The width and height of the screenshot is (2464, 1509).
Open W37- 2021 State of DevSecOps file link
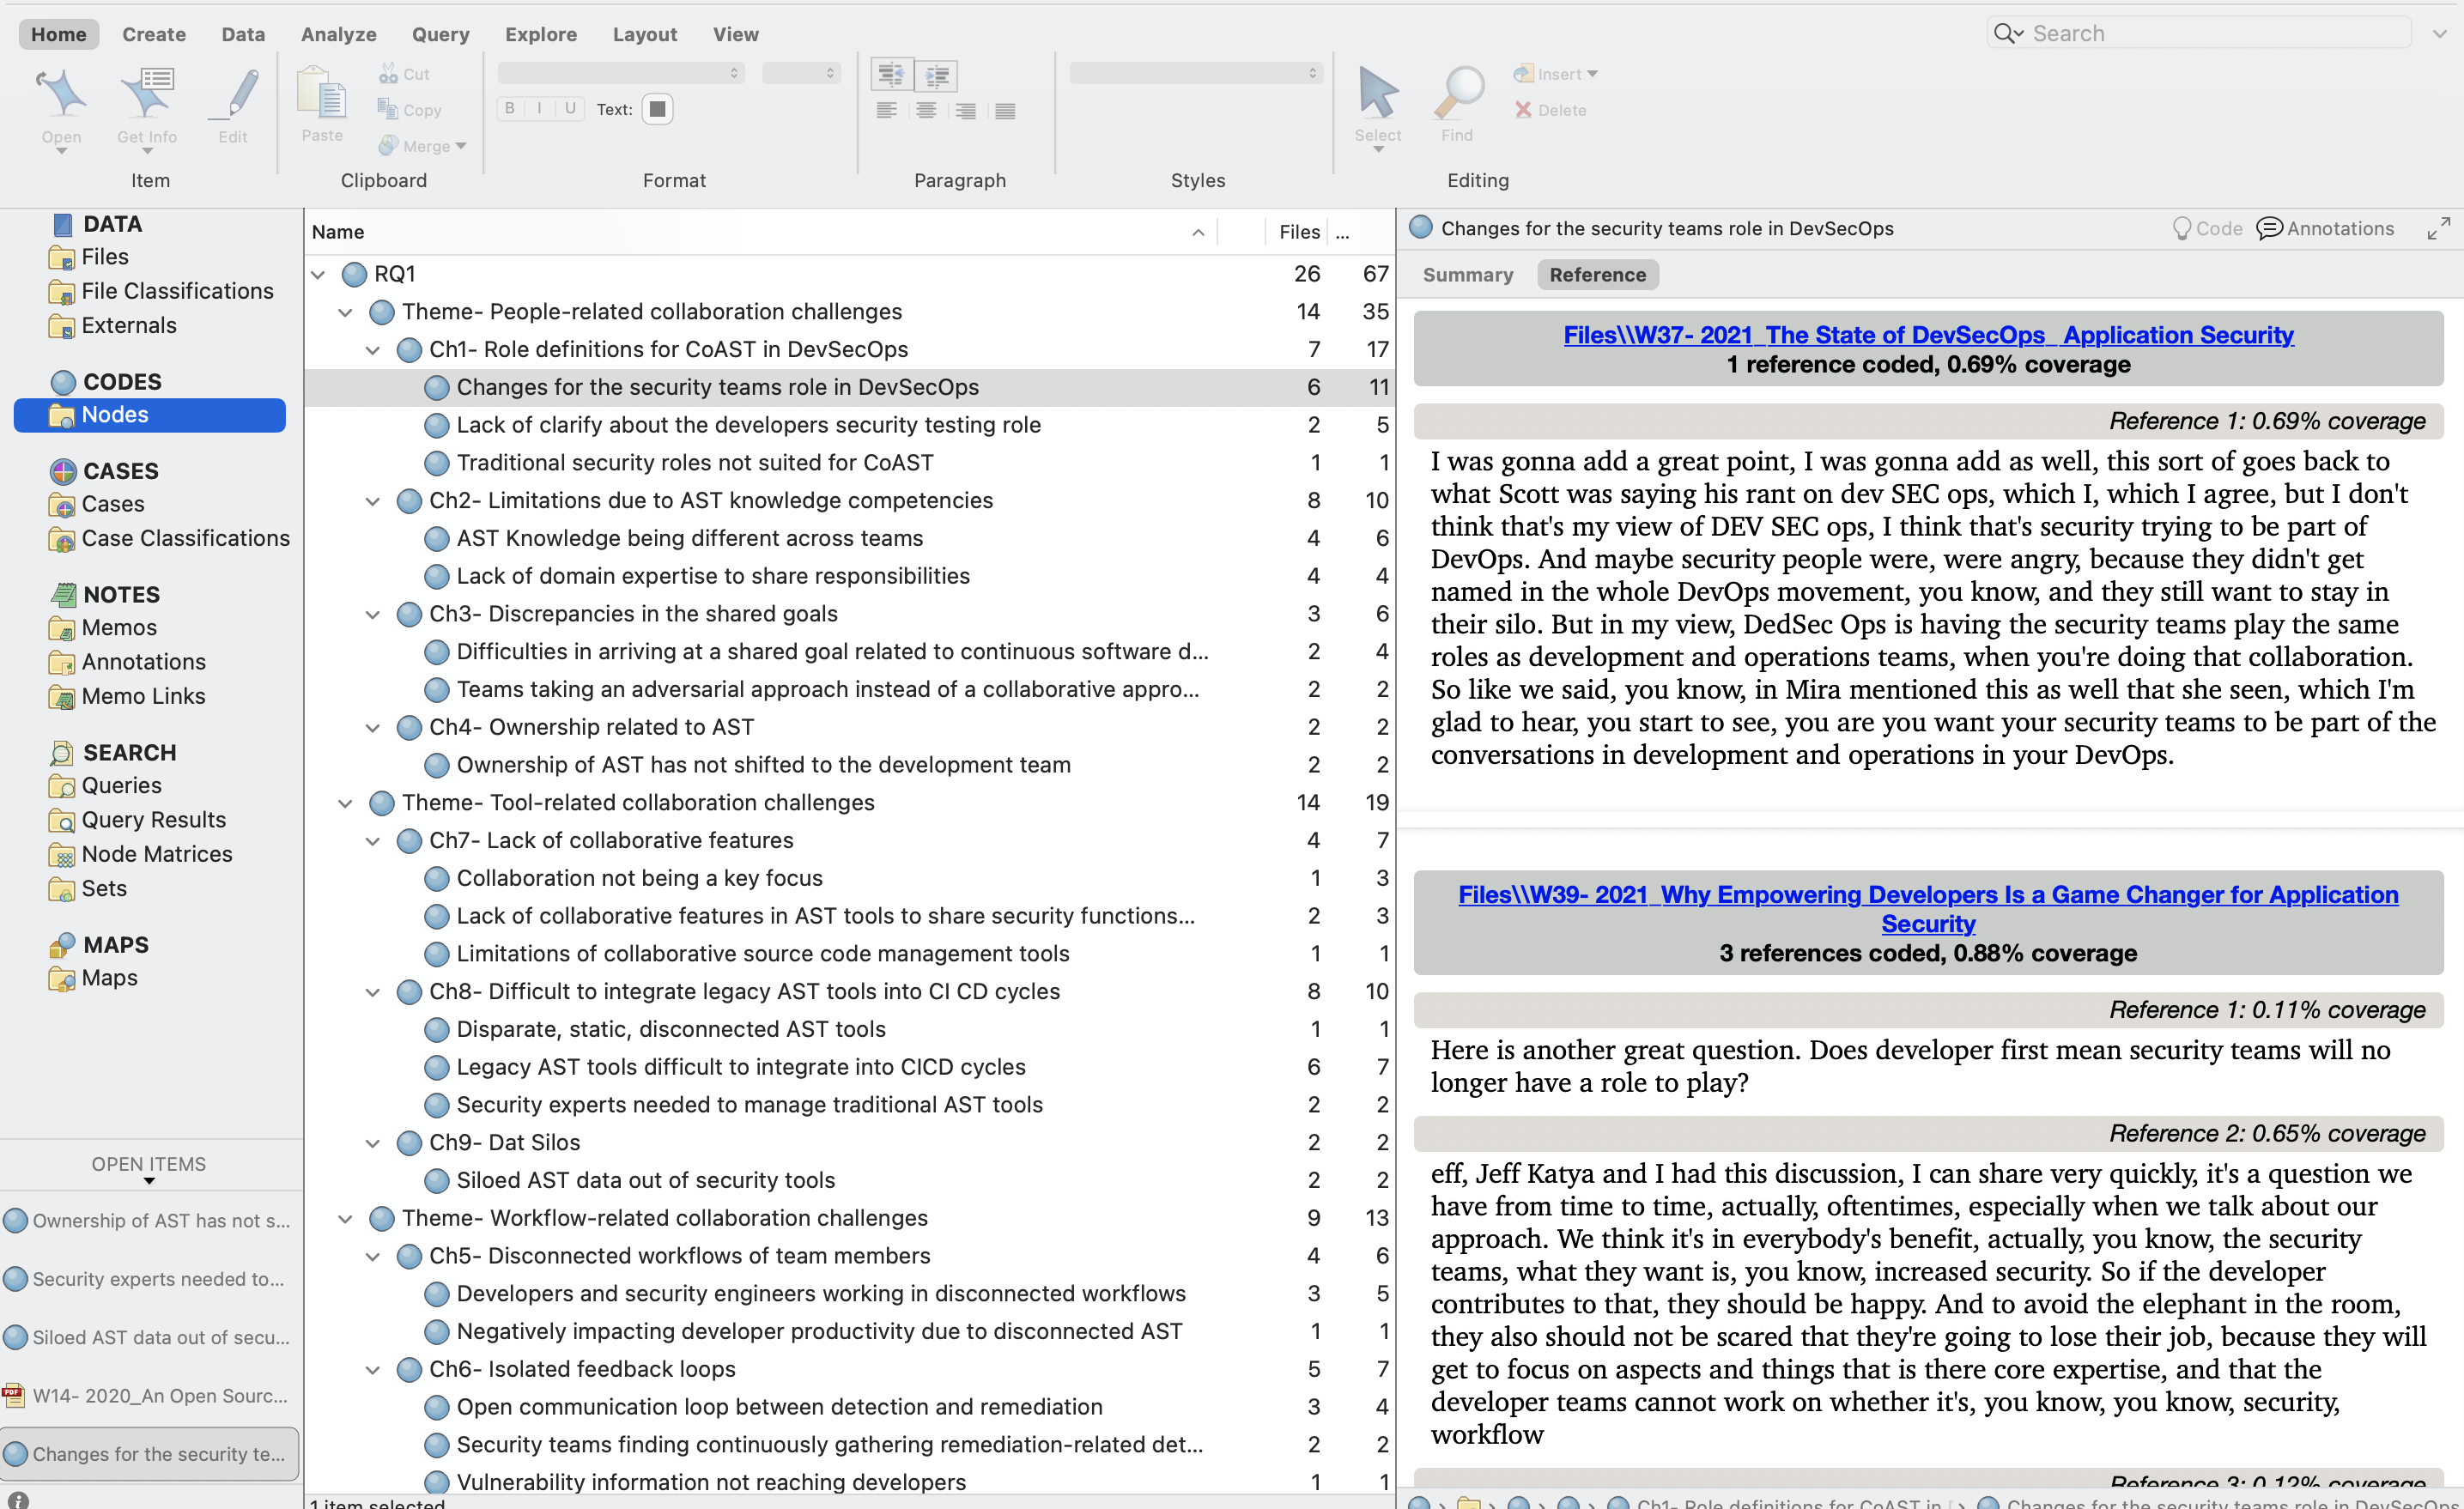(1928, 335)
